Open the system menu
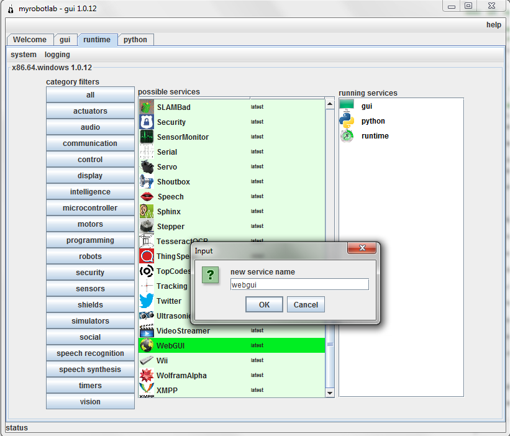This screenshot has height=436, width=510. point(24,55)
